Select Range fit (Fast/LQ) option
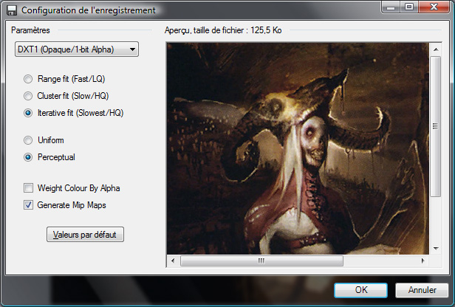The height and width of the screenshot is (307, 455). tap(28, 77)
